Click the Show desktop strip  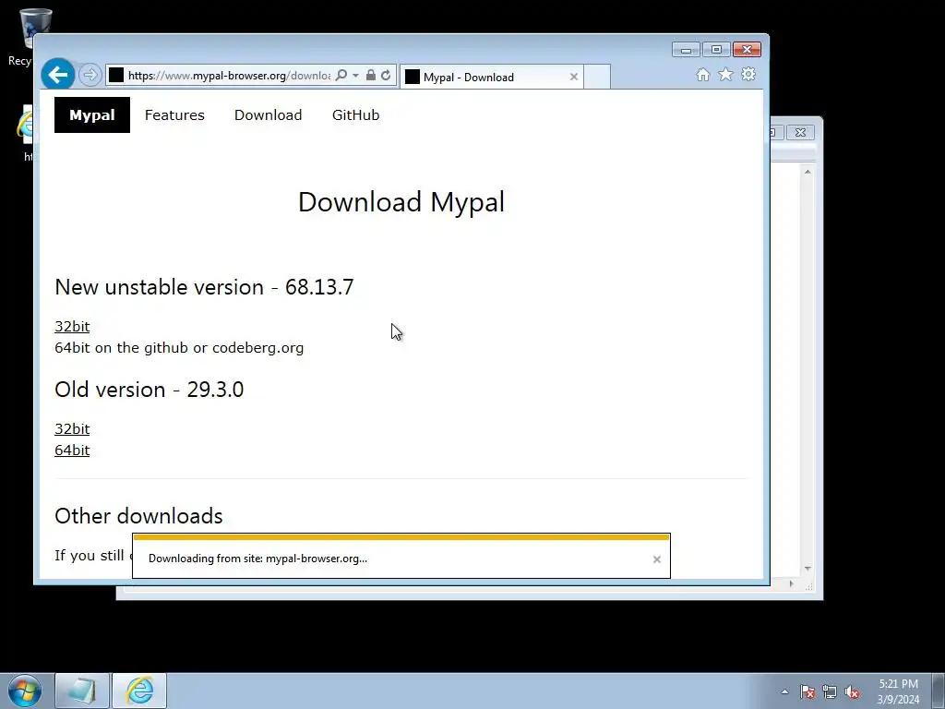click(x=939, y=691)
